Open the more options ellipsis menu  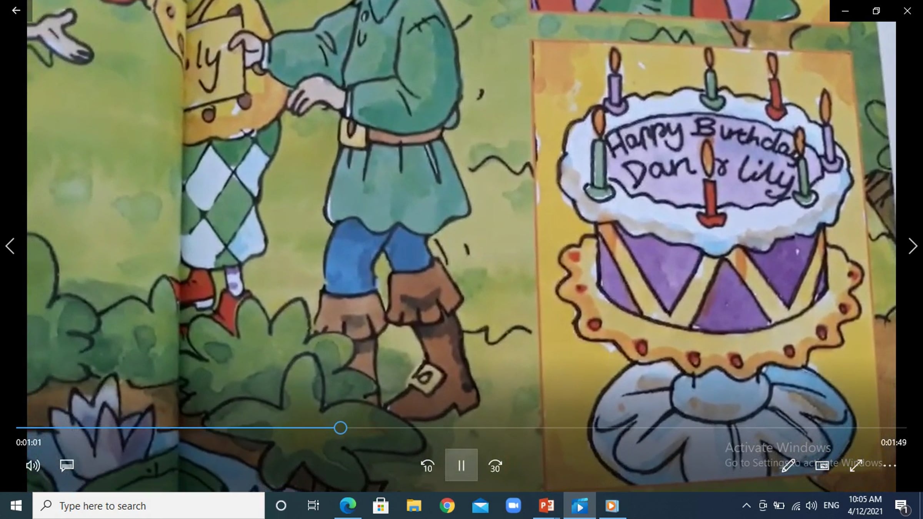click(x=890, y=466)
